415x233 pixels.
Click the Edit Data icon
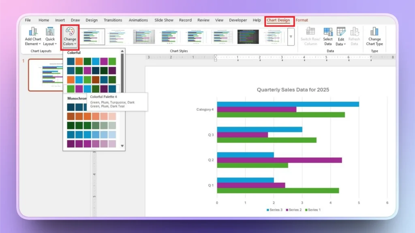click(x=340, y=32)
